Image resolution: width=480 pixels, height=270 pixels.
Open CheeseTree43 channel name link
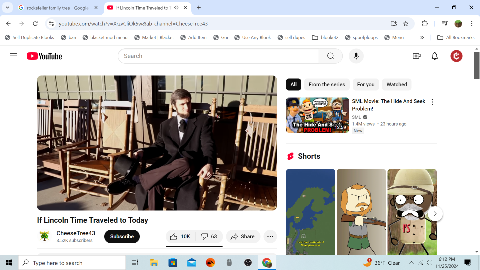pos(76,233)
